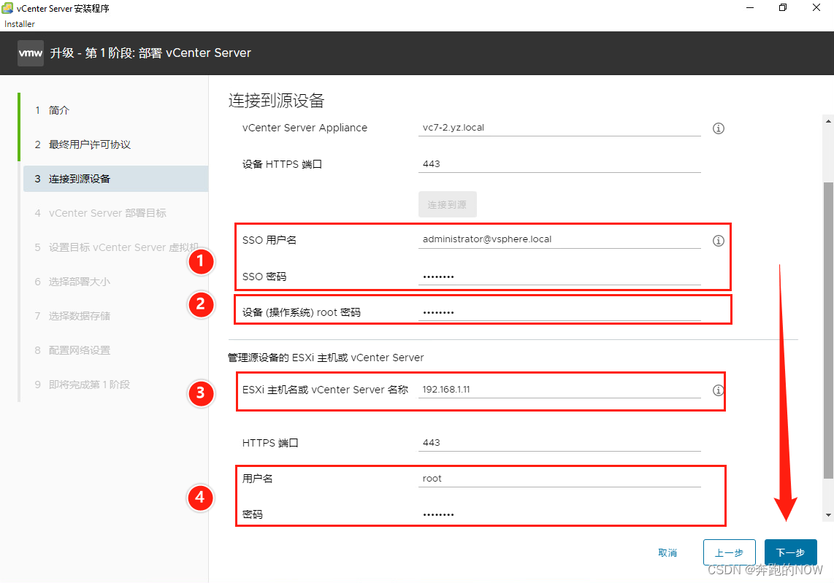The height and width of the screenshot is (583, 834).
Task: Go to step 1 简介
Action: coord(115,110)
